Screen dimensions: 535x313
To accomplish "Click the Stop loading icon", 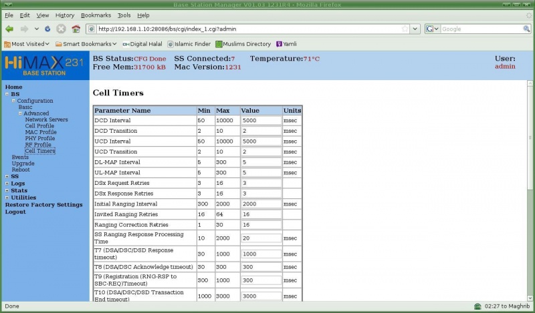I will pos(61,29).
